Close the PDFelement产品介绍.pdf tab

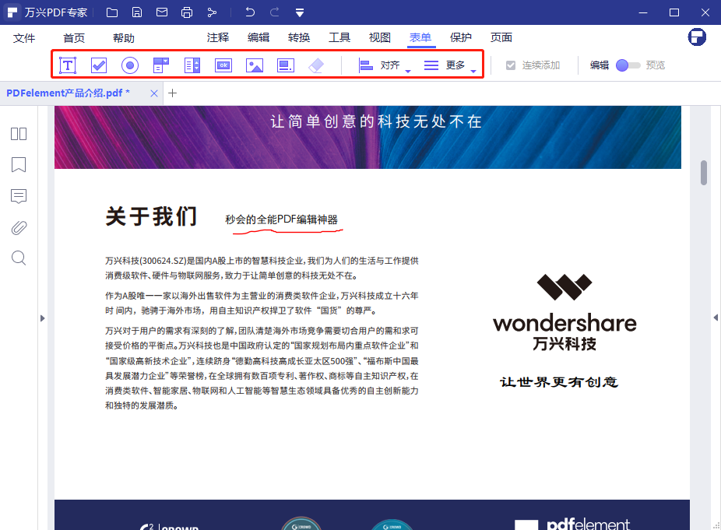[154, 93]
